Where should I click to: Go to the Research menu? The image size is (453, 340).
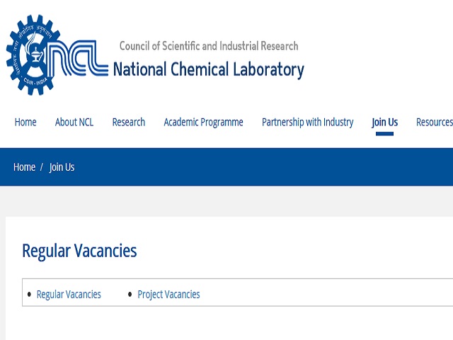point(129,123)
